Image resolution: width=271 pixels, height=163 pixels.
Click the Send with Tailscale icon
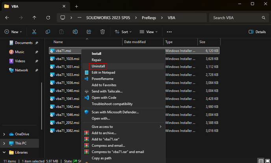tap(87, 91)
